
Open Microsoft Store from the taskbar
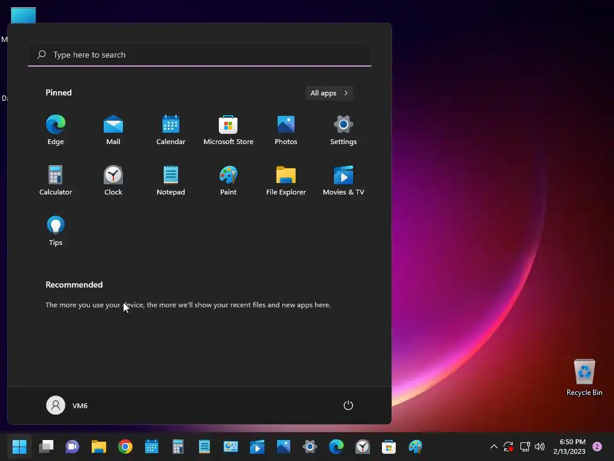click(389, 447)
